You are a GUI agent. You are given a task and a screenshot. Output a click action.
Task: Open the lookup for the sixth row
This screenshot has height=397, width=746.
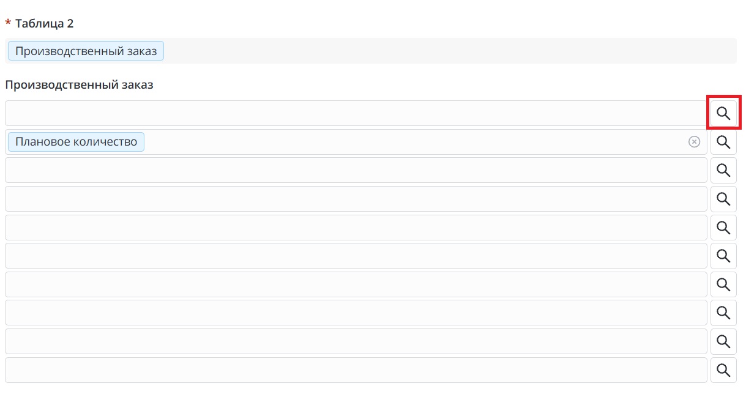[x=723, y=256]
